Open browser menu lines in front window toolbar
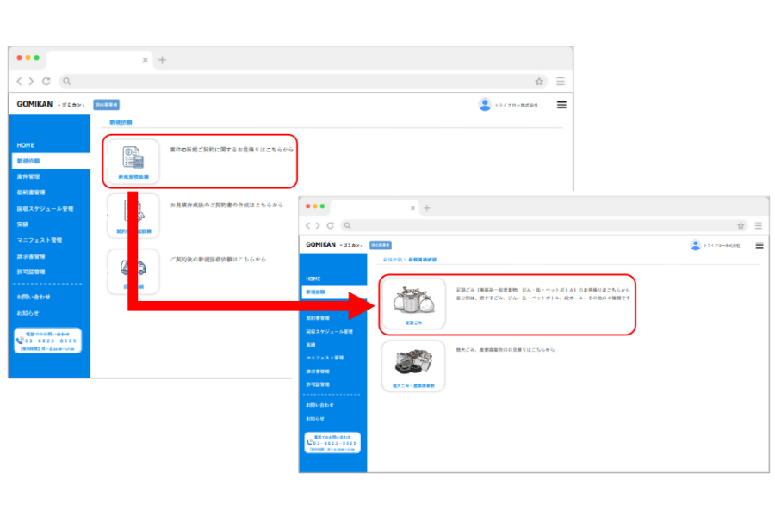 [759, 225]
